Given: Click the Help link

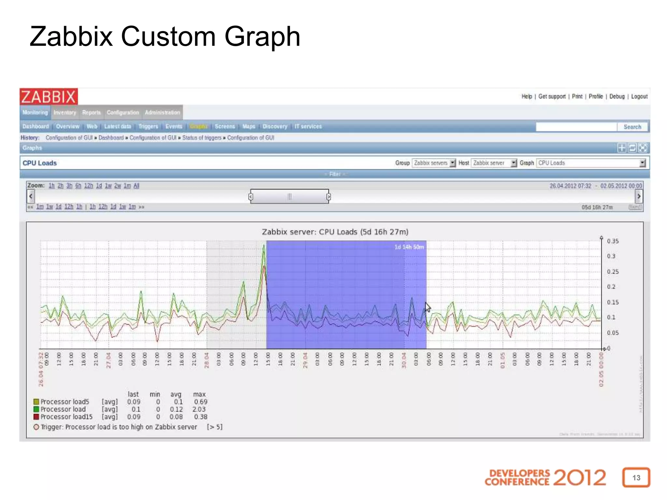Looking at the screenshot, I should pos(527,97).
